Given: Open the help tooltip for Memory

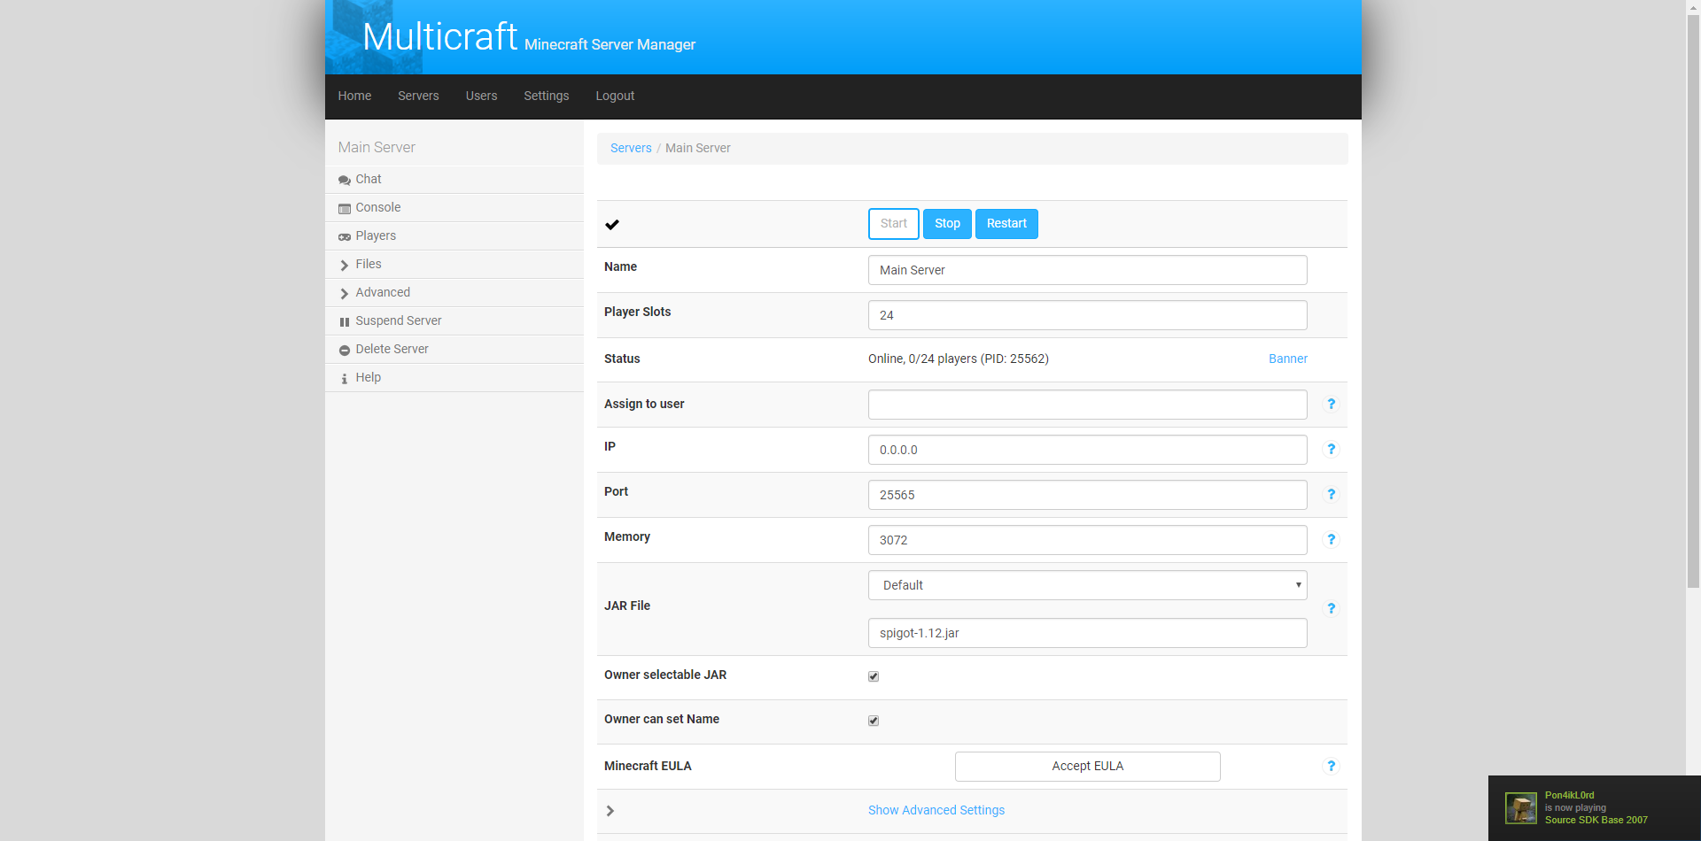Looking at the screenshot, I should [1331, 539].
